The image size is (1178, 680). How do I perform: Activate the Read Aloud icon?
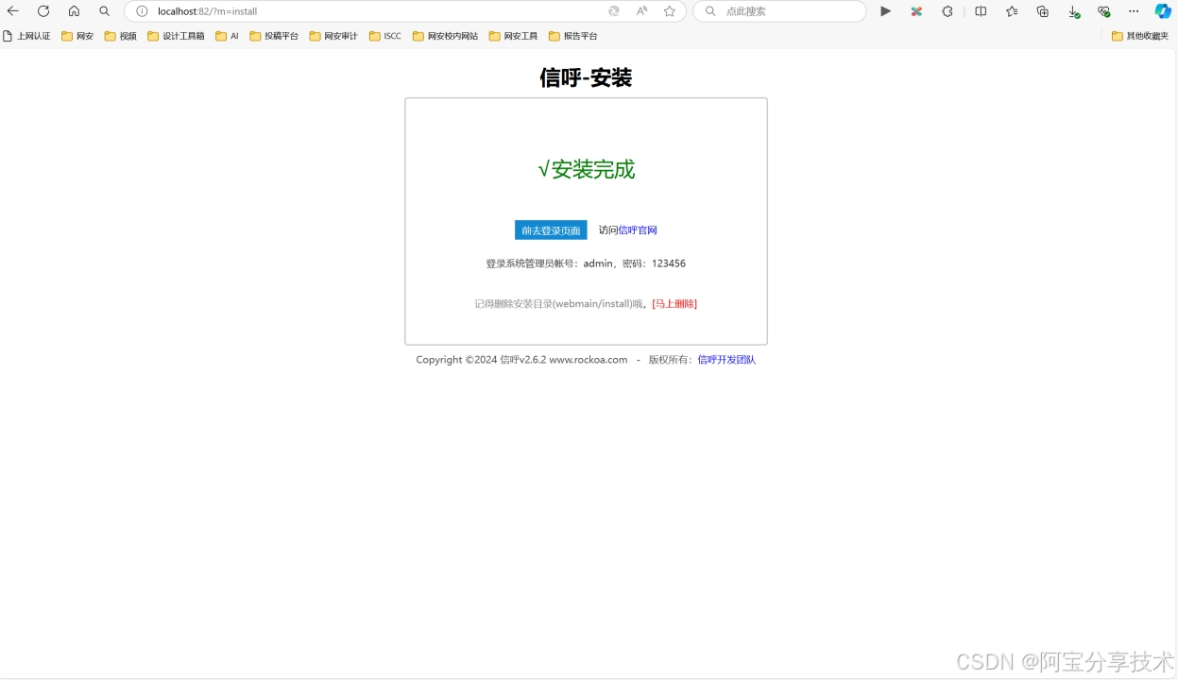pos(642,11)
